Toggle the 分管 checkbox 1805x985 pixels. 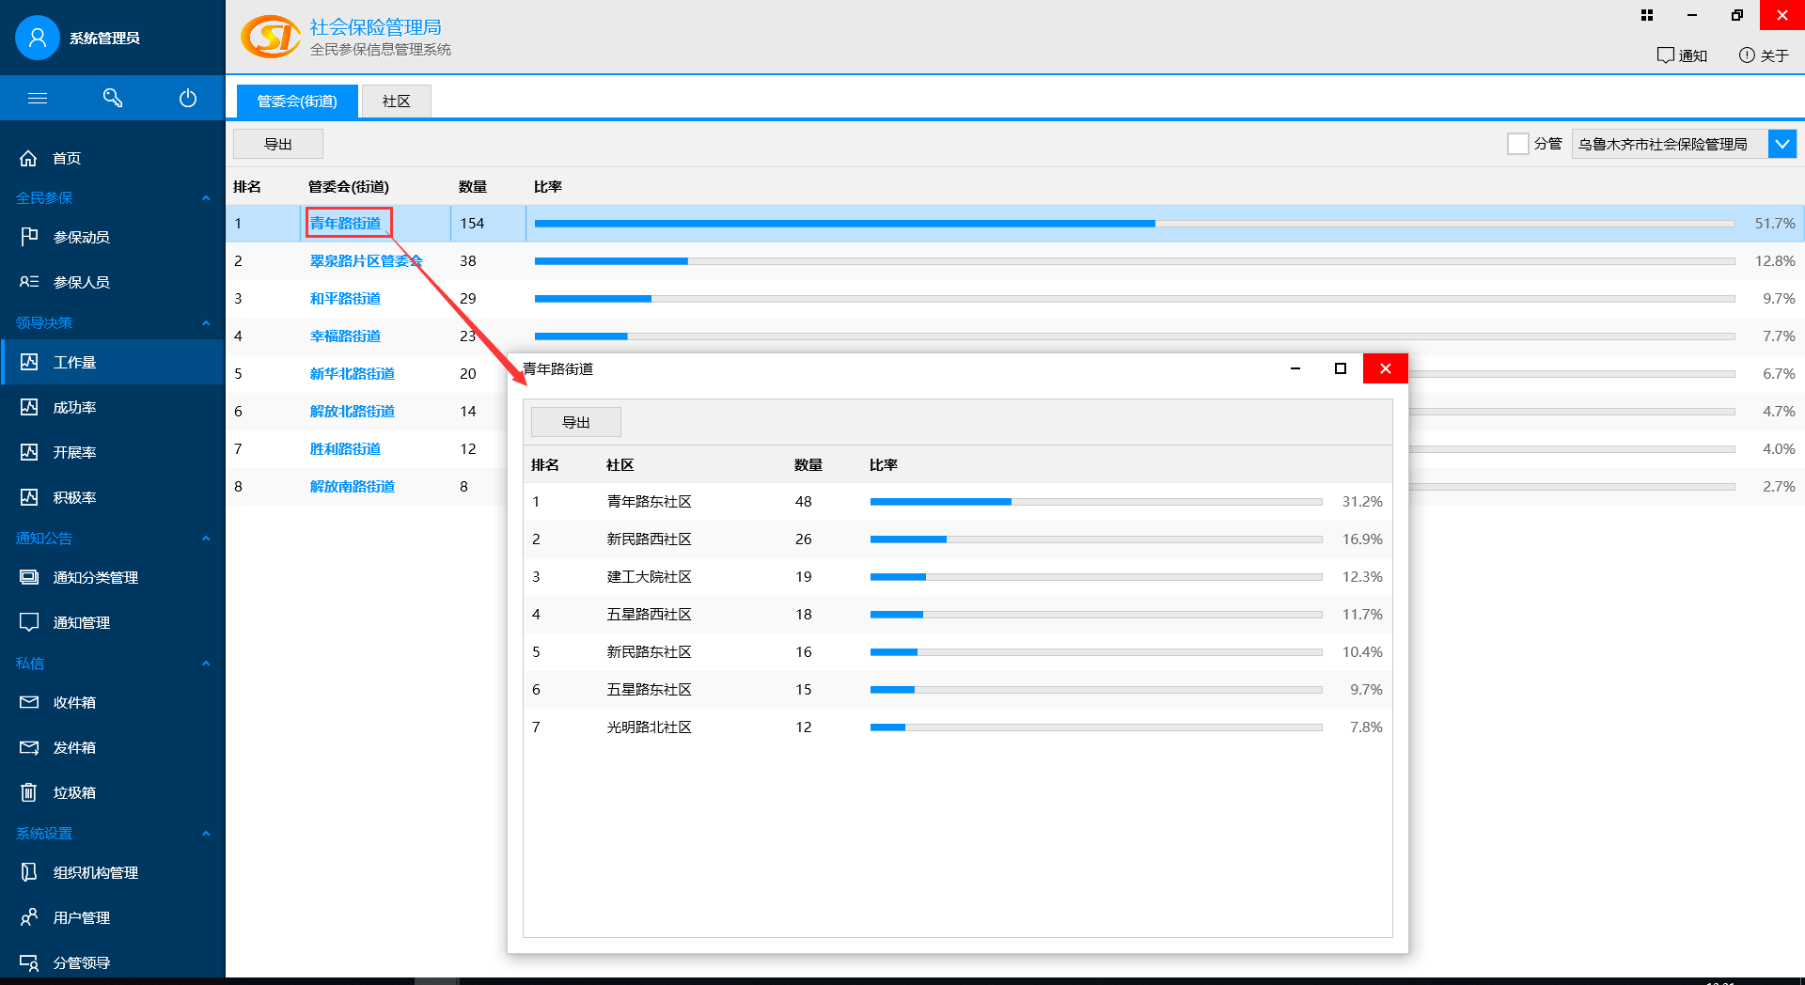tap(1517, 144)
